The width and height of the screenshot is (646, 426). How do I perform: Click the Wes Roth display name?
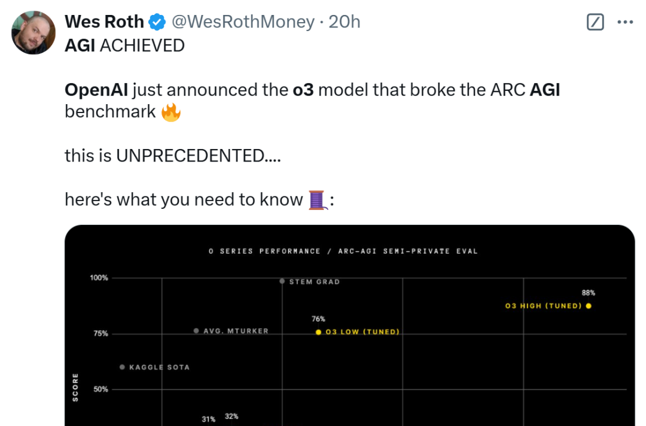(x=104, y=22)
